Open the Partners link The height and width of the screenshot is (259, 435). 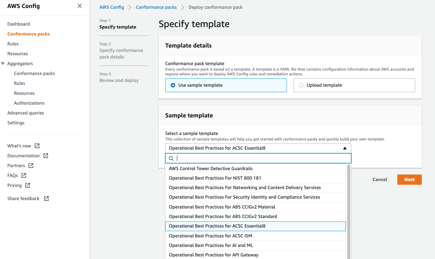16,165
